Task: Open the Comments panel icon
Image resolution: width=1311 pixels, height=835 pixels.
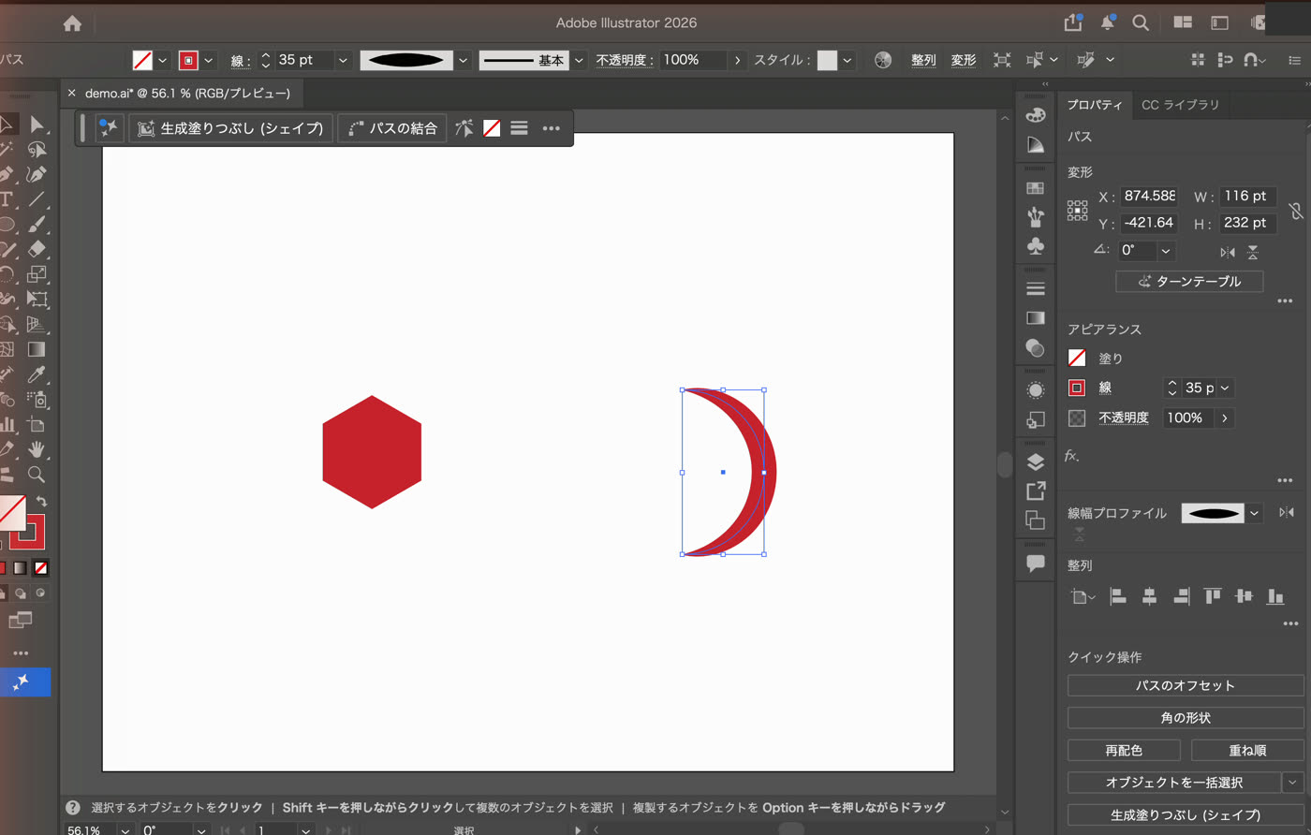Action: point(1036,564)
